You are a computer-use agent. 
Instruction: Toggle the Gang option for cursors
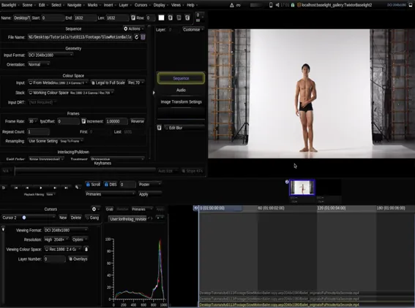93,217
